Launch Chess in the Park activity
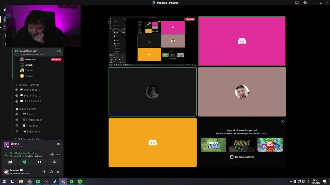The image size is (330, 185). (x=213, y=145)
